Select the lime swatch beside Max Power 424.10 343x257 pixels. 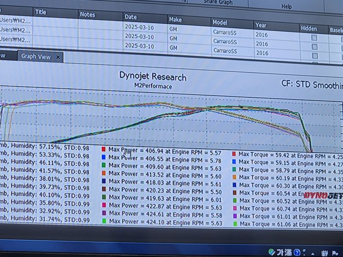(x=104, y=221)
